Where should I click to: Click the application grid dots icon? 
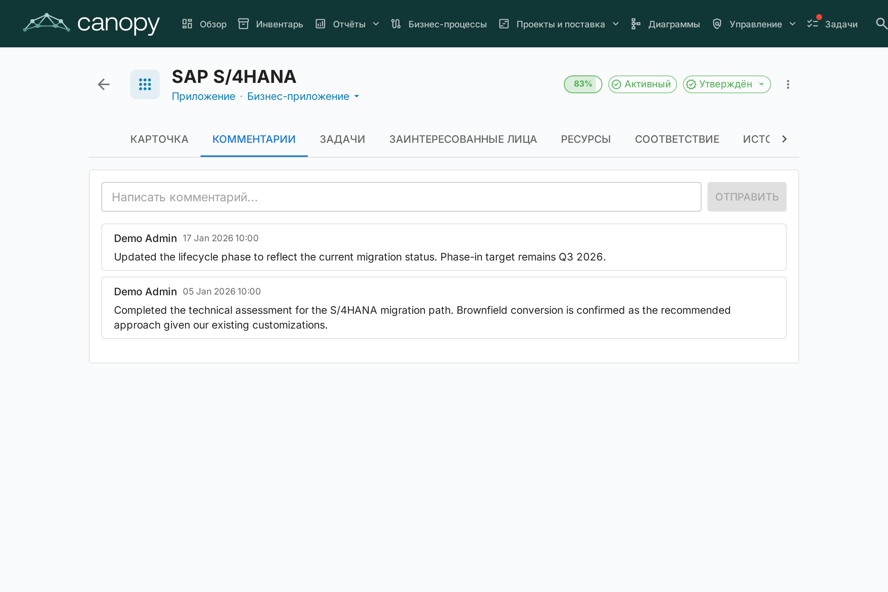pyautogui.click(x=145, y=84)
